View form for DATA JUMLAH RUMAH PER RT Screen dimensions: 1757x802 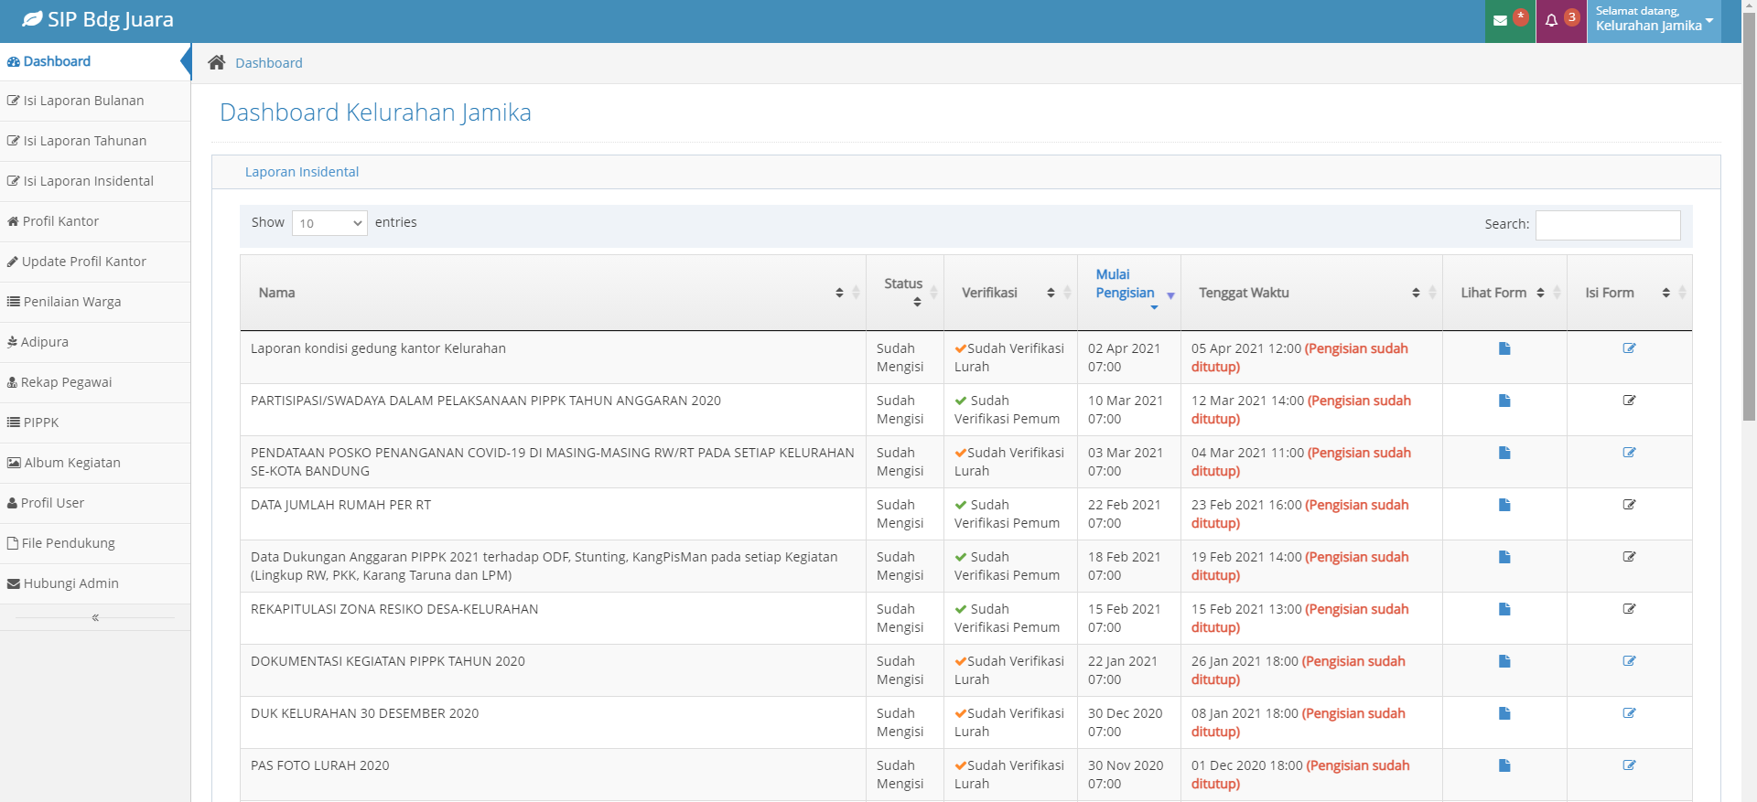coord(1504,505)
